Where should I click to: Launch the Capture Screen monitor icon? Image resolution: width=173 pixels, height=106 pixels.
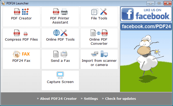[60, 75]
